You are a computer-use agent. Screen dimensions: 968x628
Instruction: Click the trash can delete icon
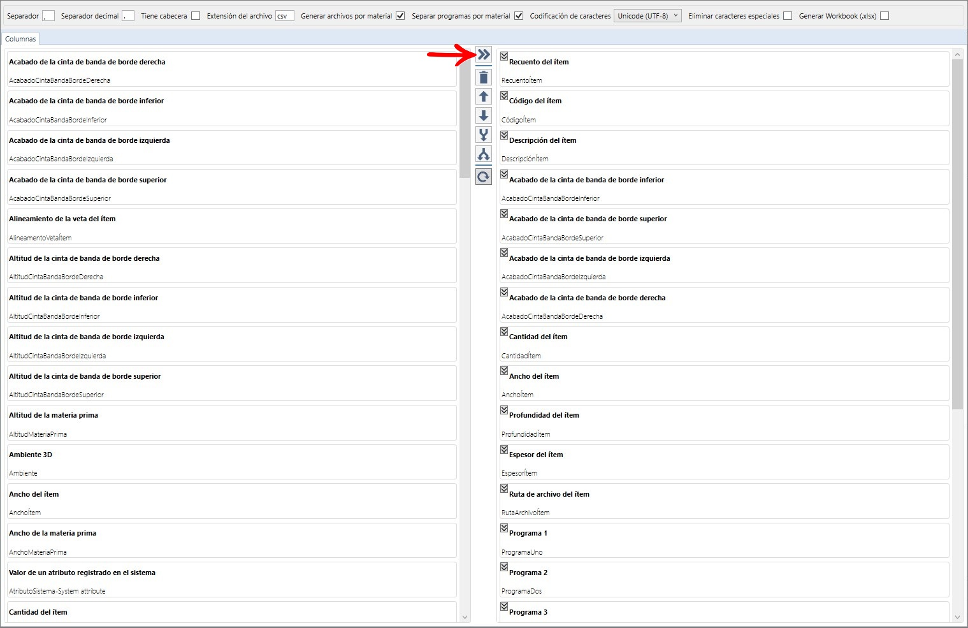(x=484, y=78)
